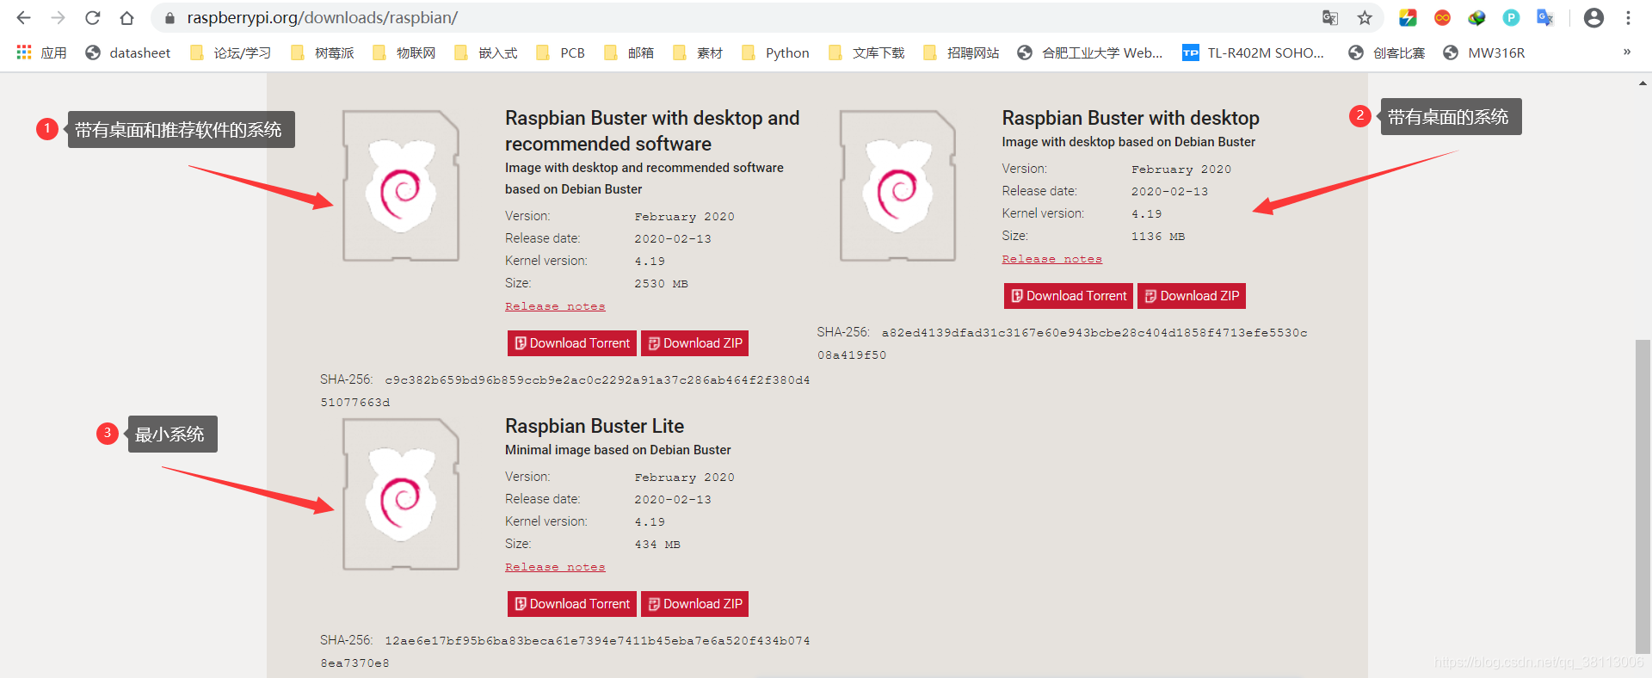Go back with the browser back arrow
Image resolution: width=1652 pixels, height=678 pixels.
[x=23, y=17]
